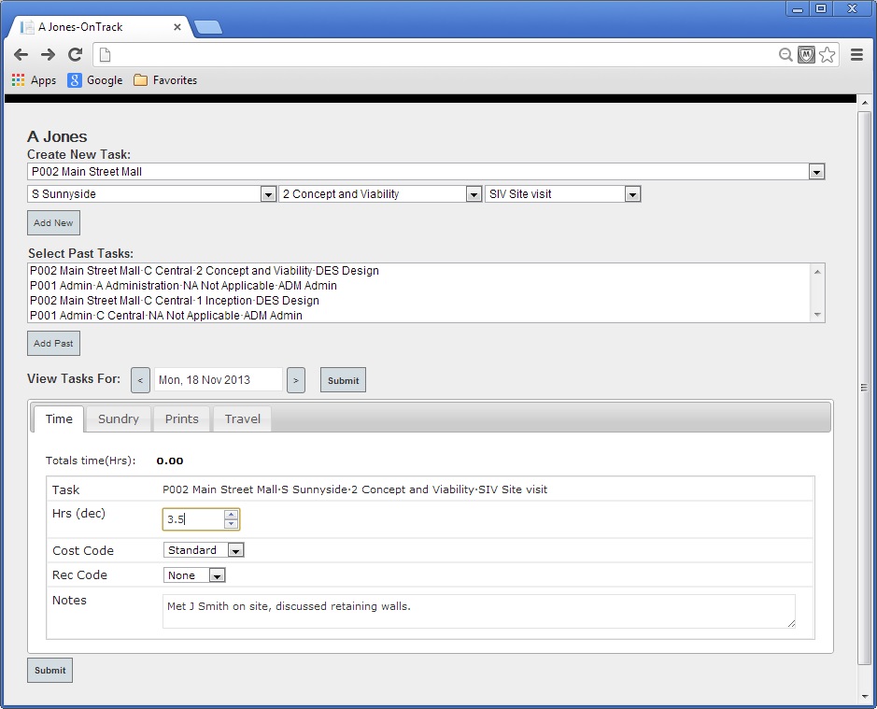Increment hours using the stepper up arrow
Image resolution: width=877 pixels, height=709 pixels.
[x=232, y=514]
